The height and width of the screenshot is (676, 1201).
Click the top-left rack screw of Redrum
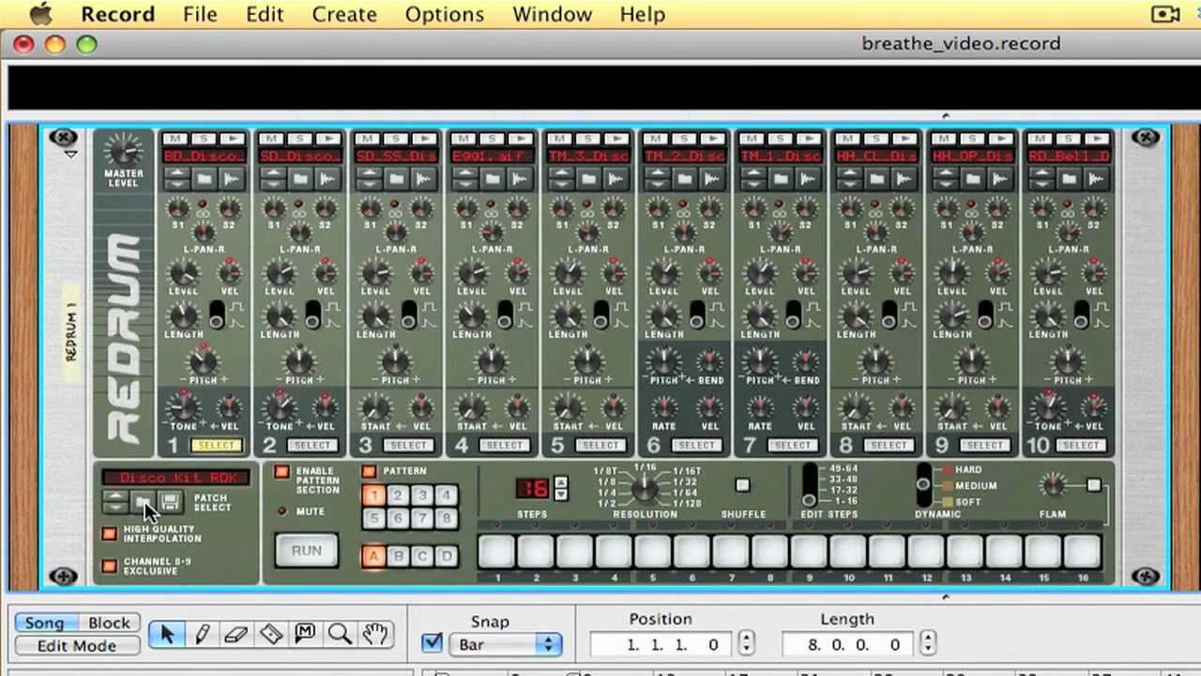pyautogui.click(x=63, y=138)
